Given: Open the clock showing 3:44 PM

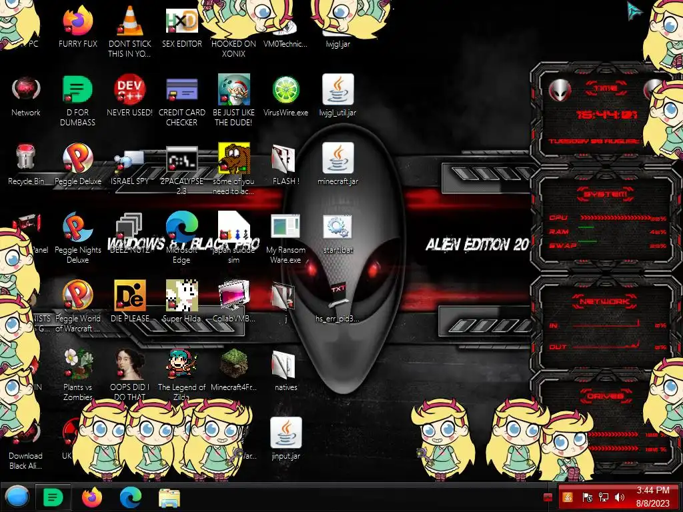Looking at the screenshot, I should (x=652, y=497).
